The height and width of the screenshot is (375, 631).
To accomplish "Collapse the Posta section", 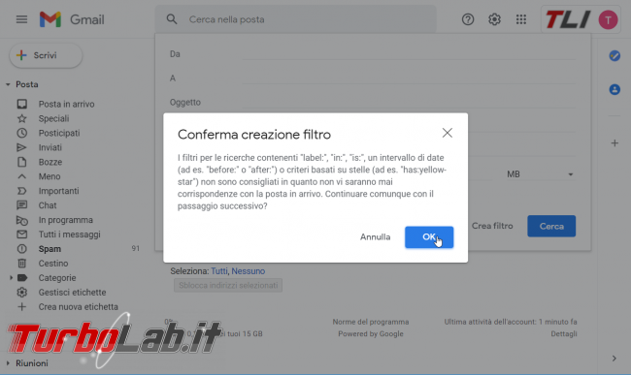I will [8, 84].
